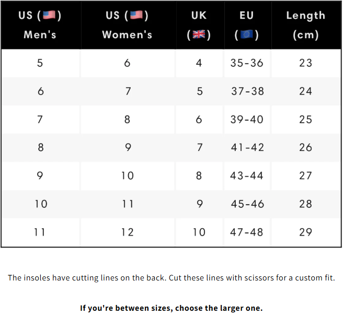This screenshot has height=328, width=343.
Task: Click the US flag in Women's header
Action: pyautogui.click(x=136, y=15)
